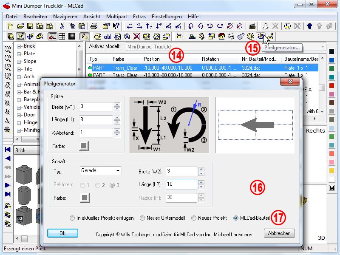This screenshot has height=255, width=340.
Task: Expand the Tile tree node
Action: (19, 69)
